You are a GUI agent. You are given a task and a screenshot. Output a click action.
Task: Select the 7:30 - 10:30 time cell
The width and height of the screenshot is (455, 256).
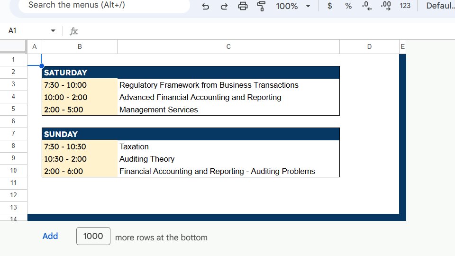pos(80,146)
